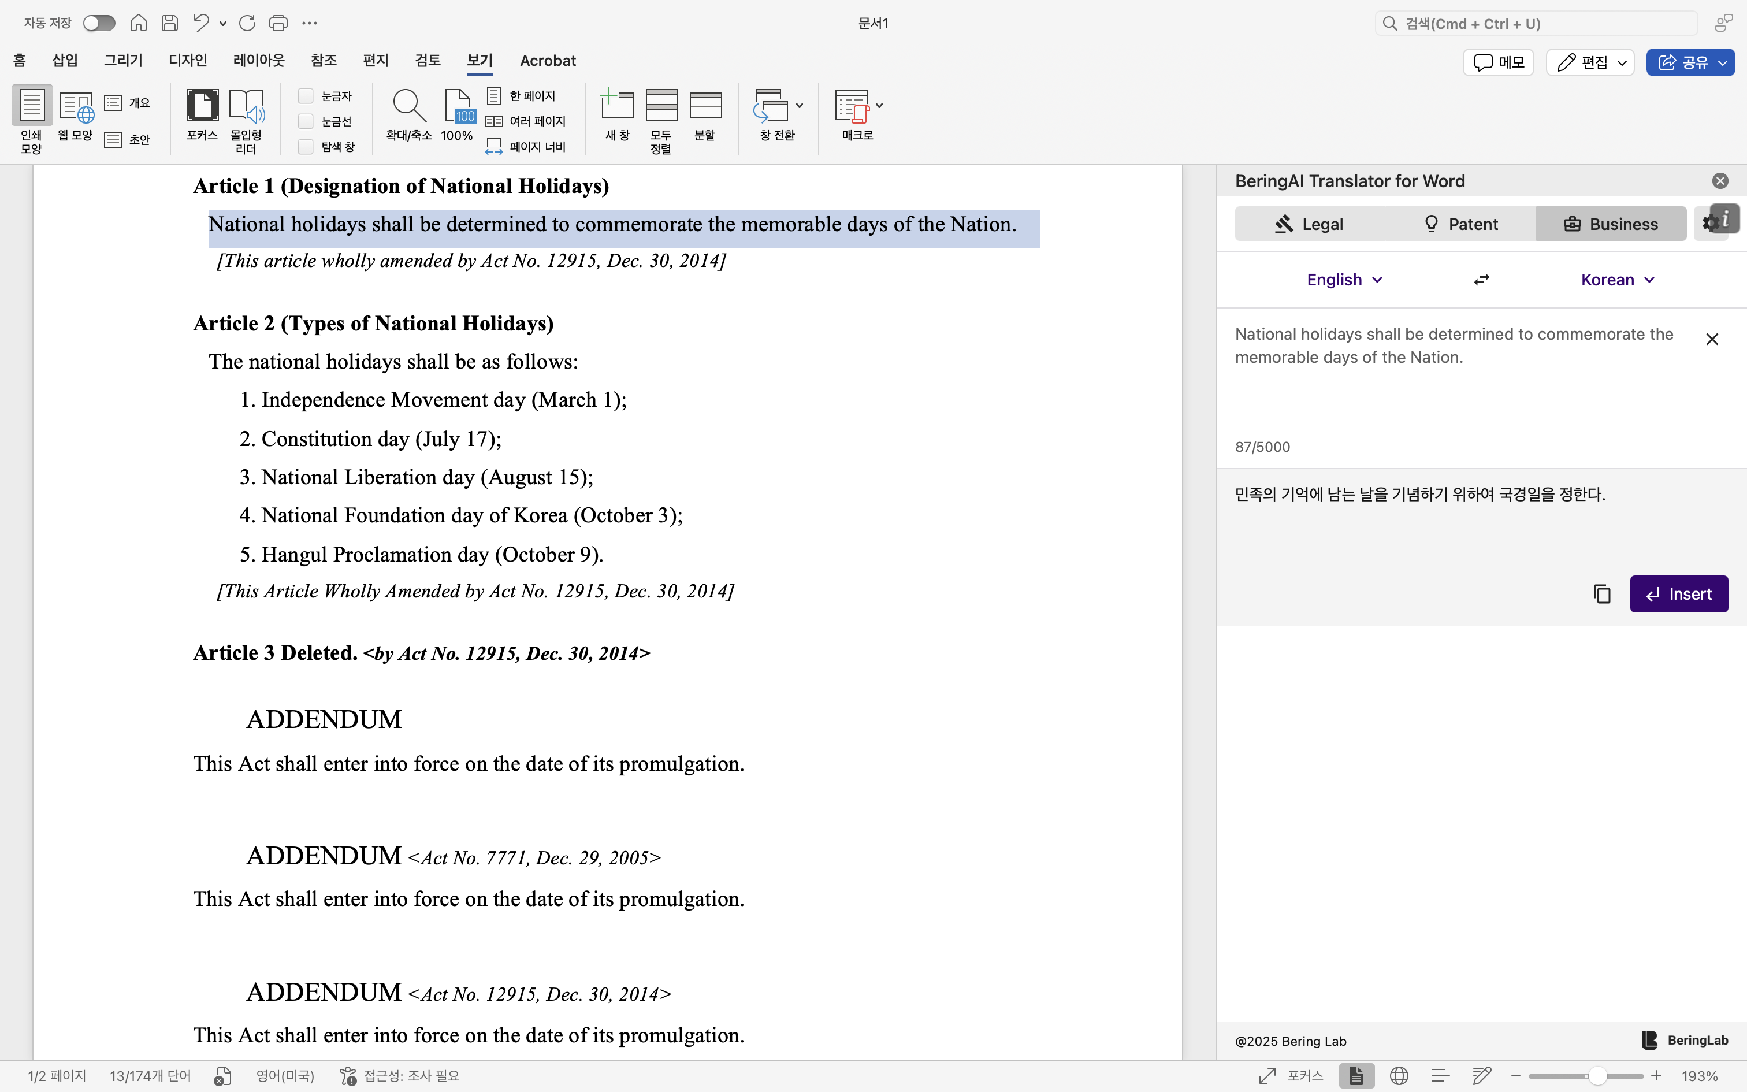Switch to print layout in status bar
The image size is (1747, 1092).
click(1356, 1076)
